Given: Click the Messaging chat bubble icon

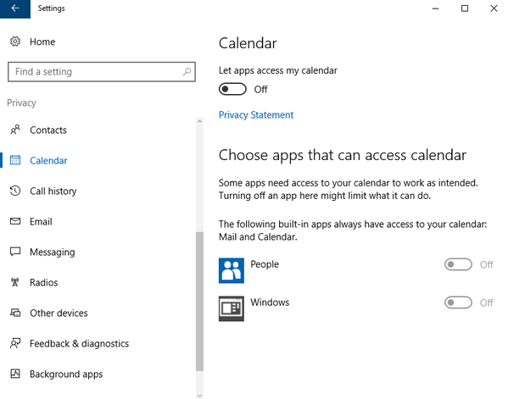Looking at the screenshot, I should tap(15, 252).
